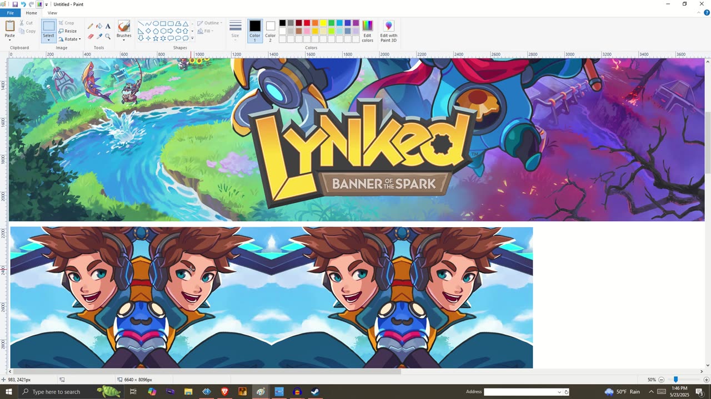Open the taskbar Address dropdown arrow
The image size is (711, 399).
559,392
